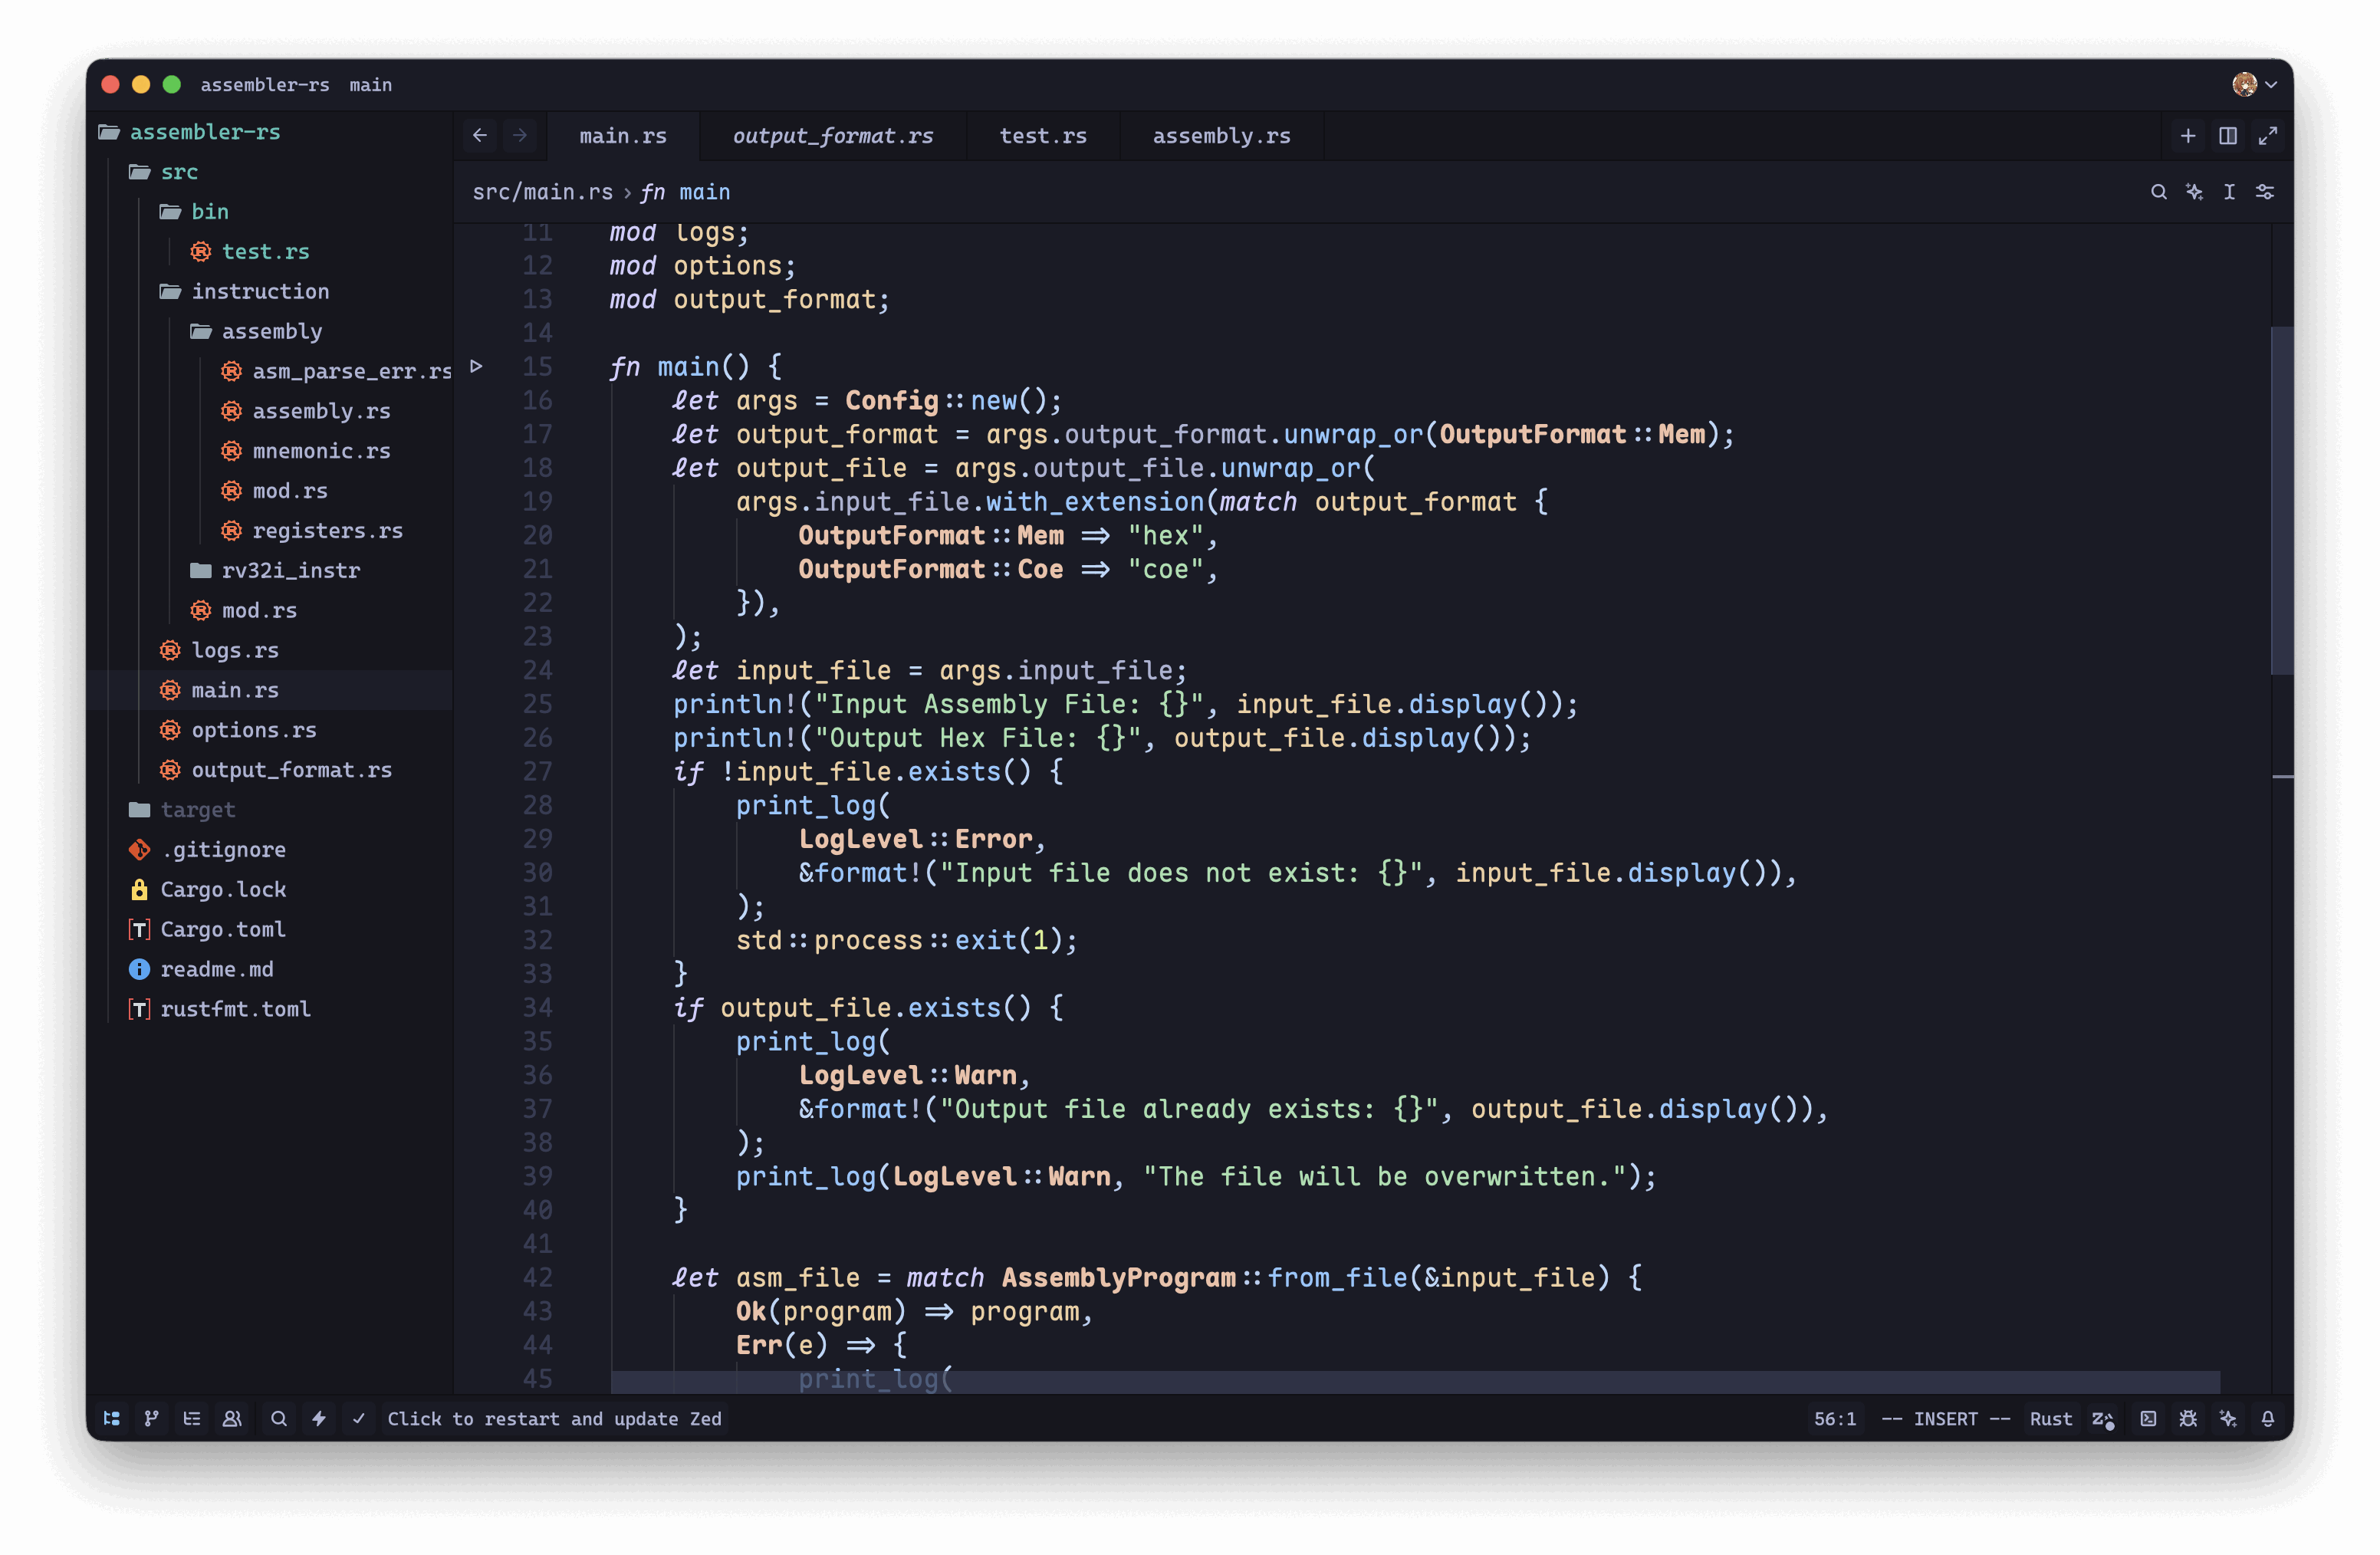
Task: Click the split pane icon
Action: 2228,136
